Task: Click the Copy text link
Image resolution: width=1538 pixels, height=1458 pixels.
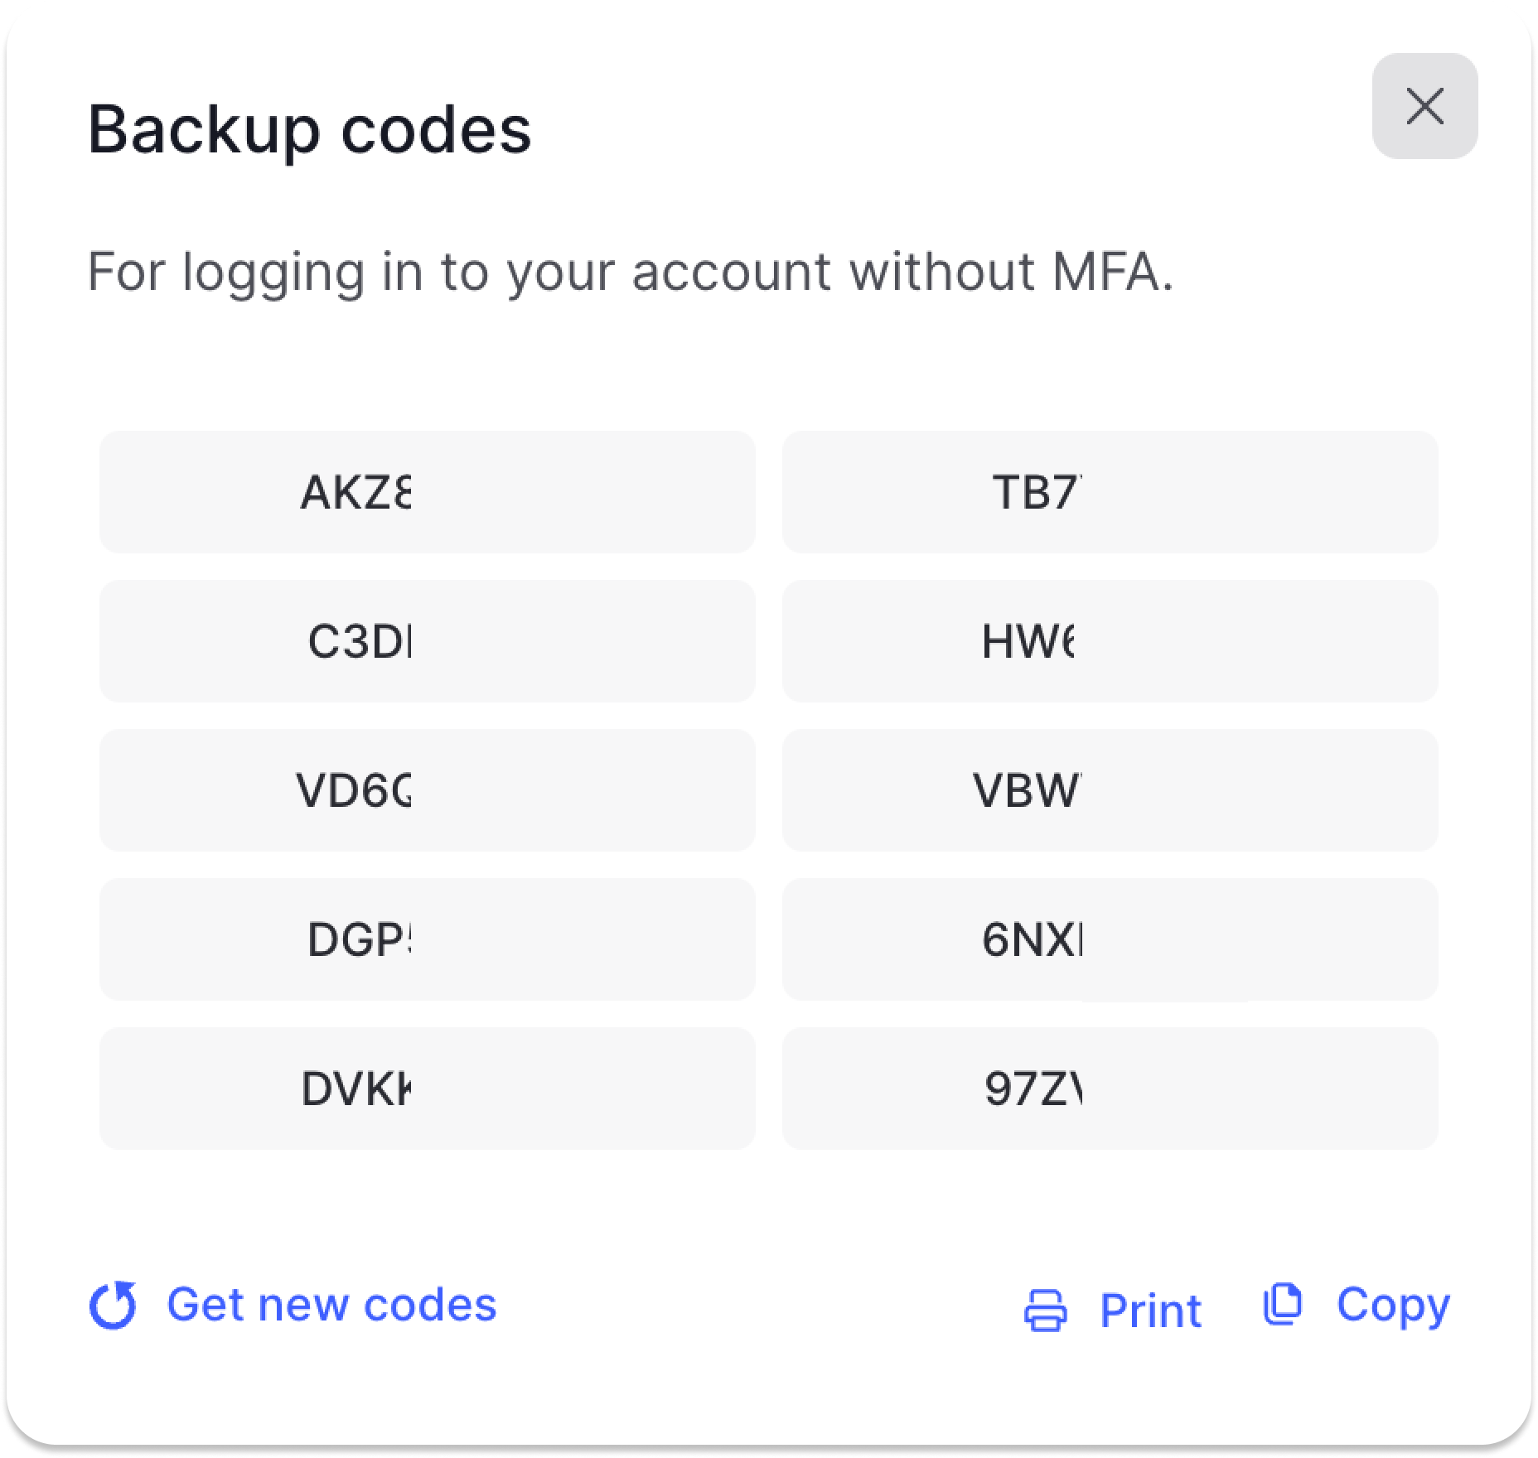Action: pos(1393,1305)
